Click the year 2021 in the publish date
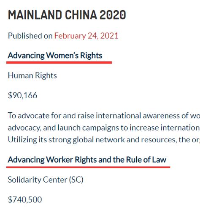 click(x=109, y=36)
